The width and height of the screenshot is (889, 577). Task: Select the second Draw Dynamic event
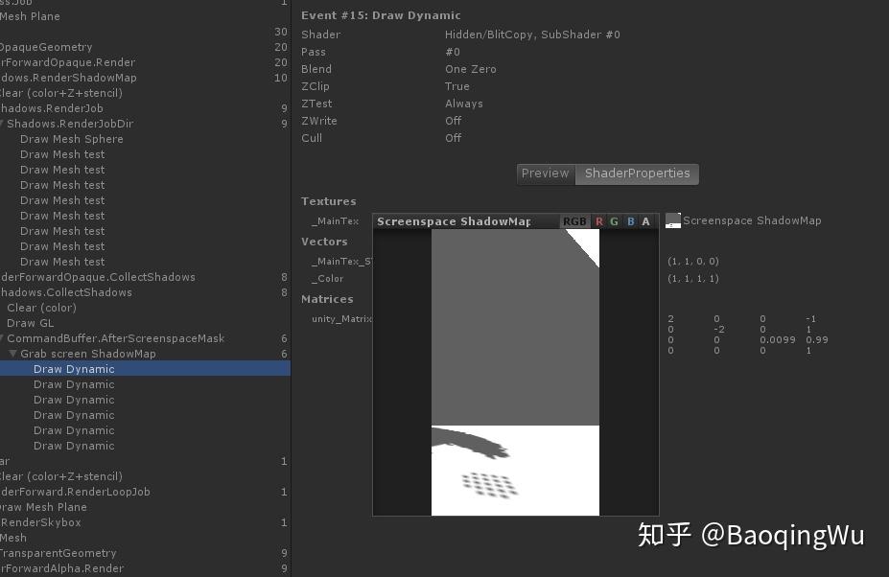click(x=74, y=384)
